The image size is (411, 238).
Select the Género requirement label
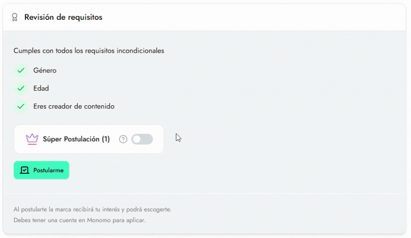click(x=45, y=70)
